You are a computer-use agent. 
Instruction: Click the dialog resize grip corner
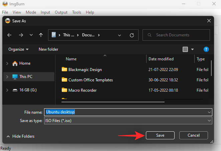(x=212, y=142)
